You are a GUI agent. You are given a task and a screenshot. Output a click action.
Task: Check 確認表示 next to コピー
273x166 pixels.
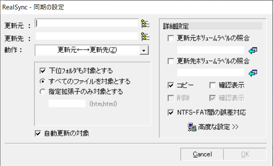[x=213, y=85]
